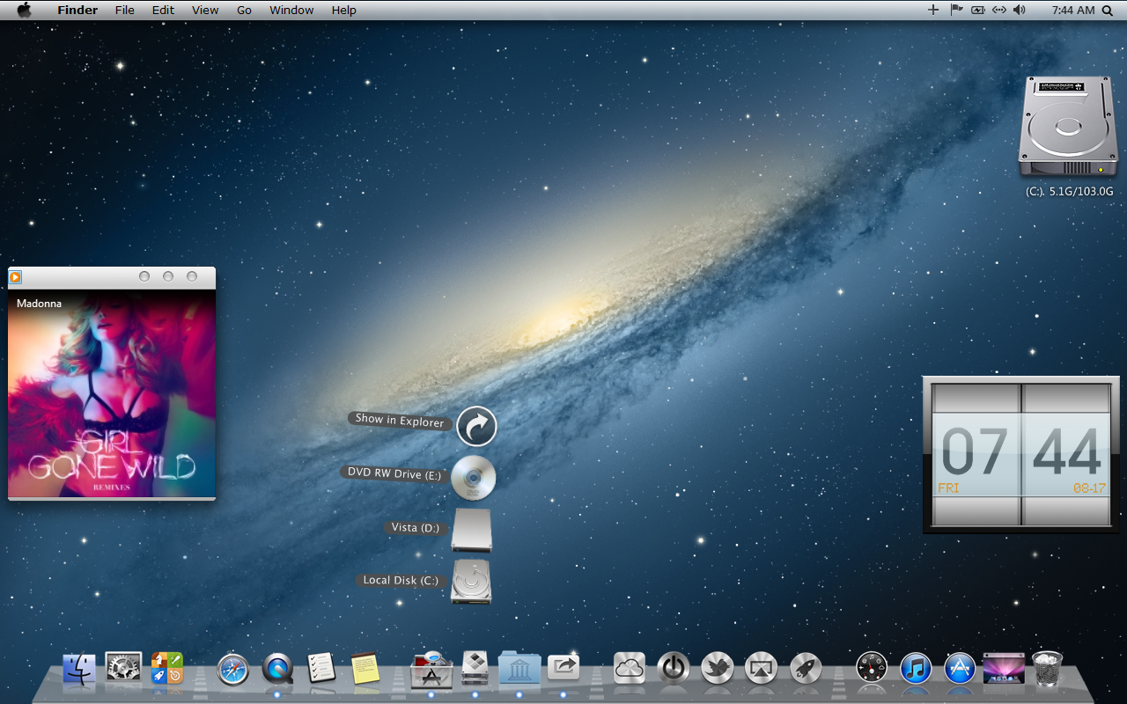
Task: Open Launchpad rocket icon in dock
Action: [806, 668]
